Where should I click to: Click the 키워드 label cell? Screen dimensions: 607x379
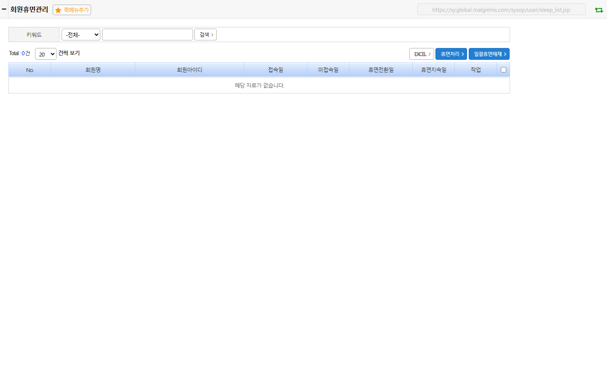(x=34, y=35)
